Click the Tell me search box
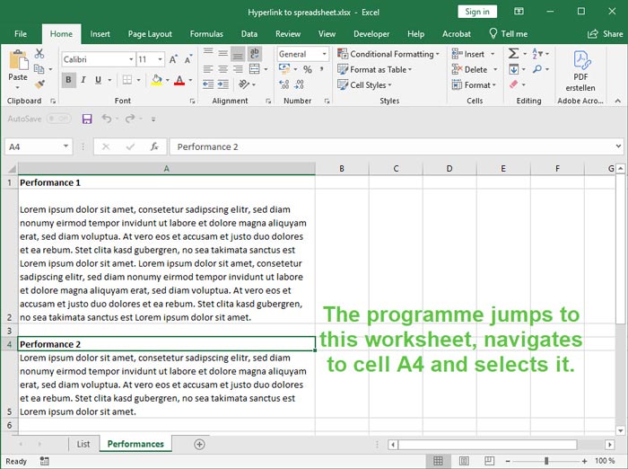The height and width of the screenshot is (469, 628). point(509,34)
